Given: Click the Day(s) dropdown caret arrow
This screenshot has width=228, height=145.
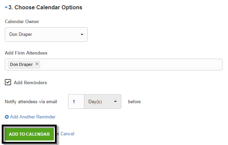Looking at the screenshot, I should [115, 101].
